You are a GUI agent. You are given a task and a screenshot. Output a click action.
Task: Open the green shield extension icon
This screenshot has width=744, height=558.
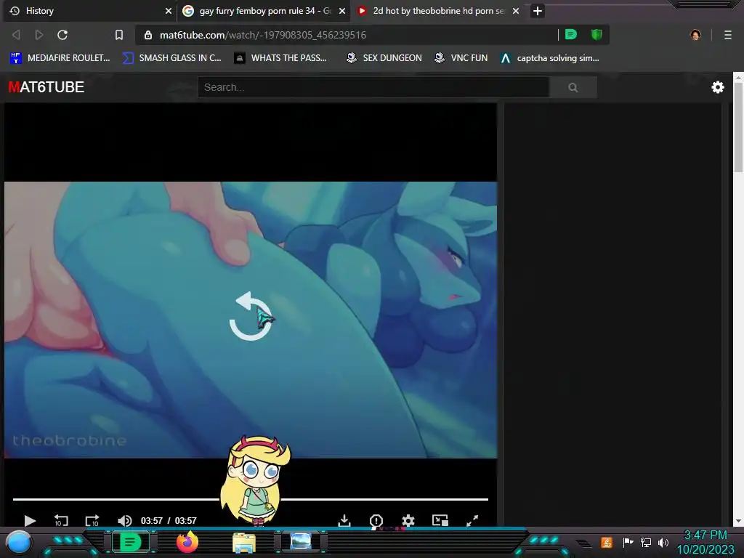tap(597, 35)
